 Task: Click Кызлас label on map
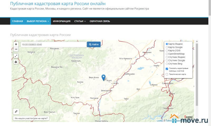[x=80, y=82]
